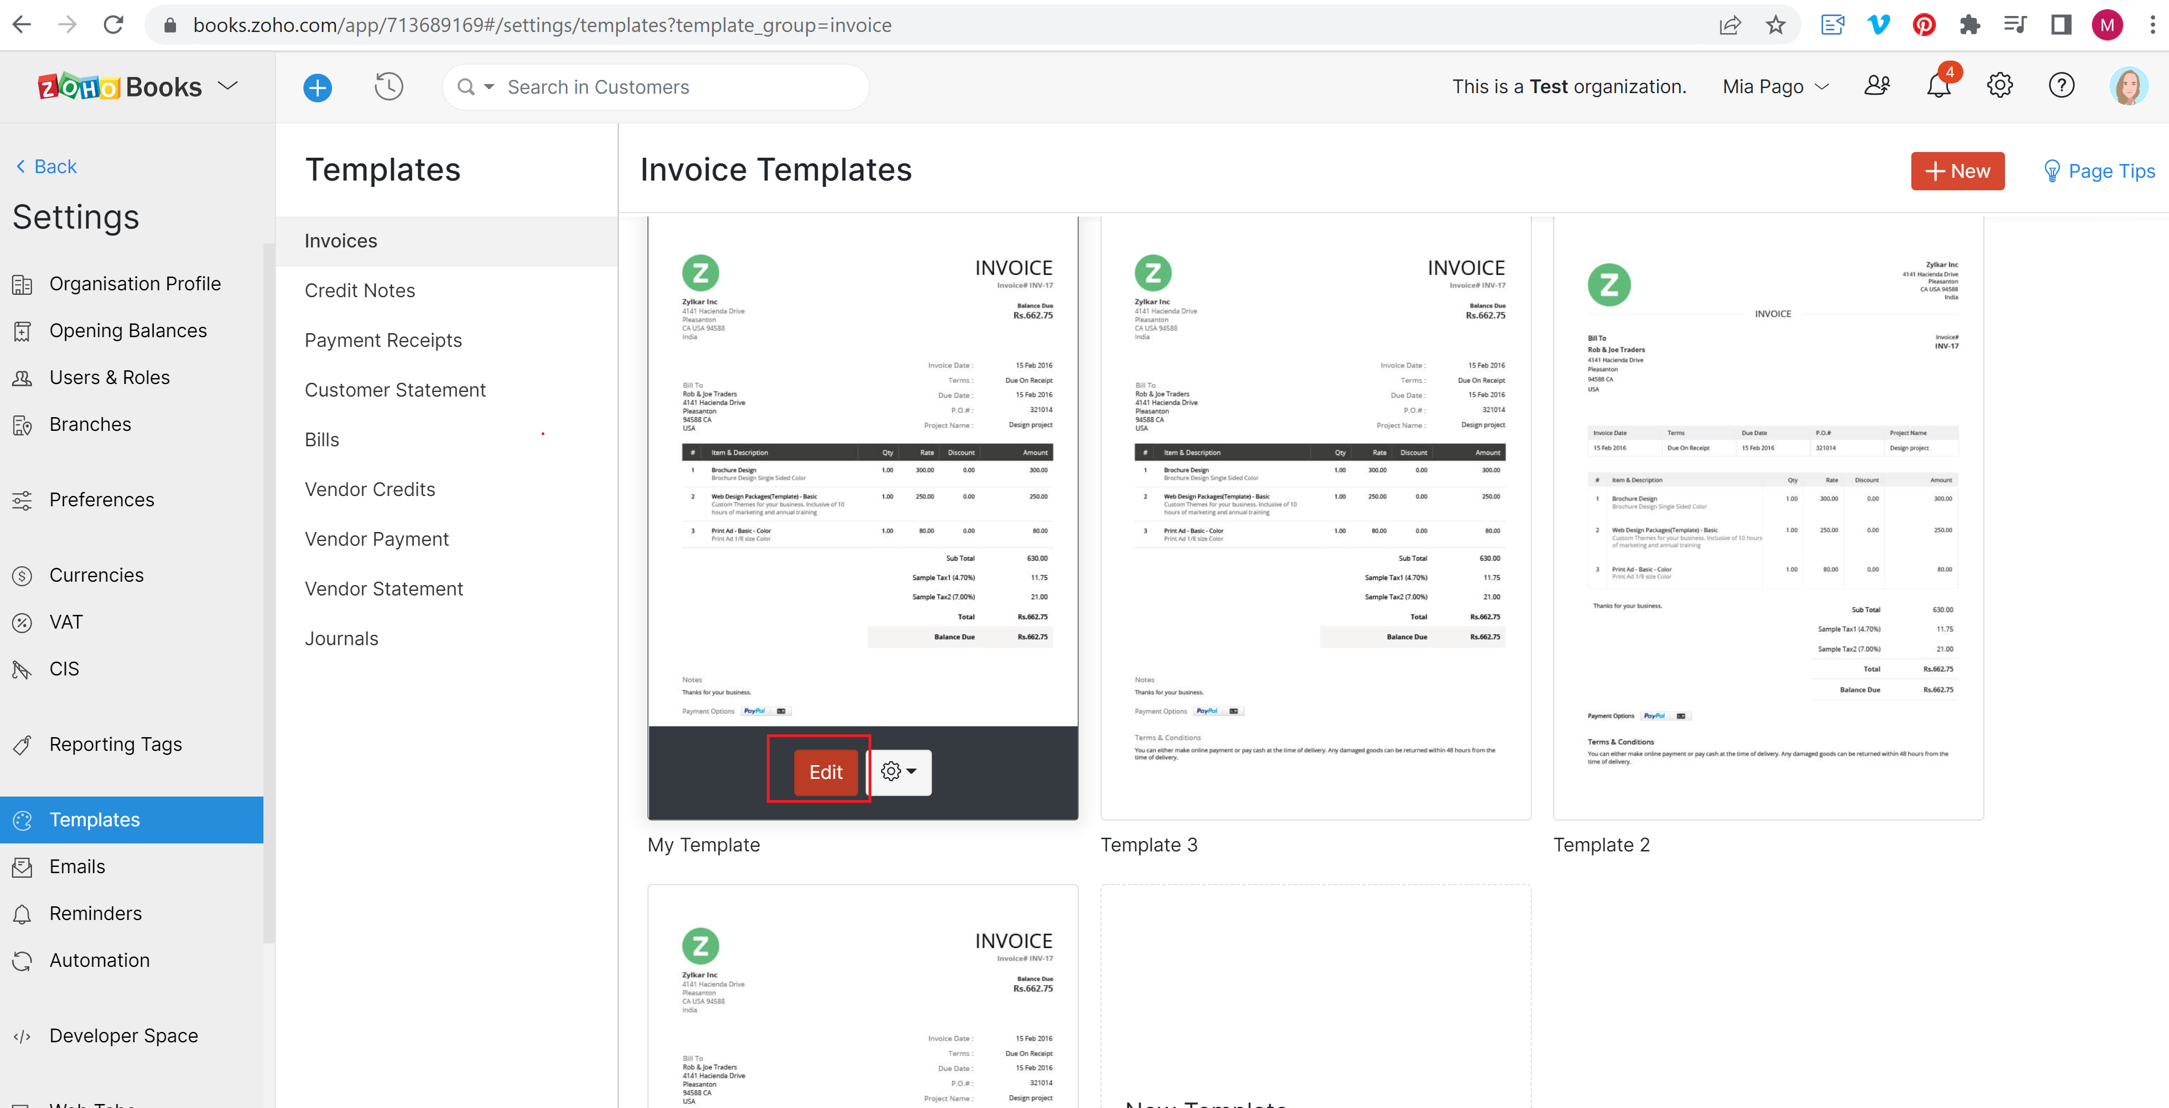Click the Search in Customers field
The height and width of the screenshot is (1108, 2169).
(657, 87)
